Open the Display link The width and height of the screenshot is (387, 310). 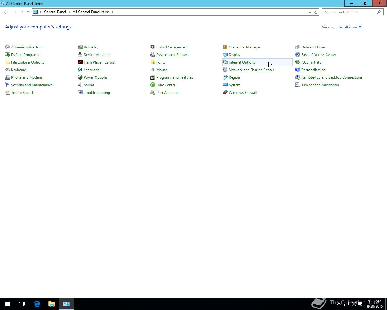click(235, 55)
